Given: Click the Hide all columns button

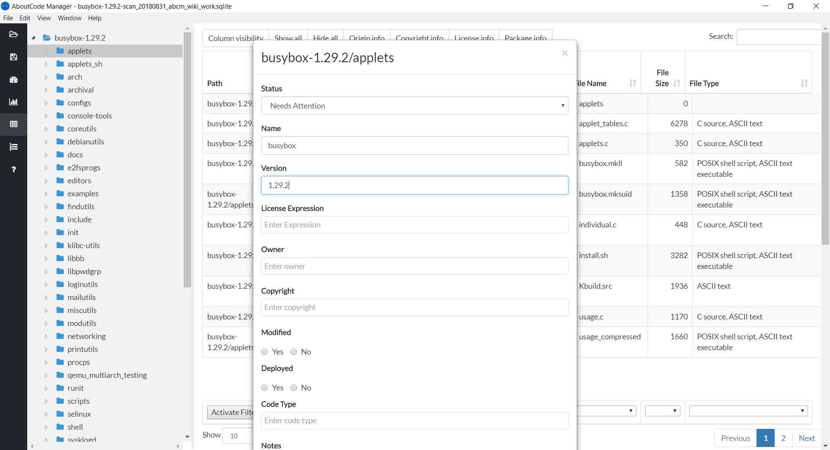Looking at the screenshot, I should (326, 35).
